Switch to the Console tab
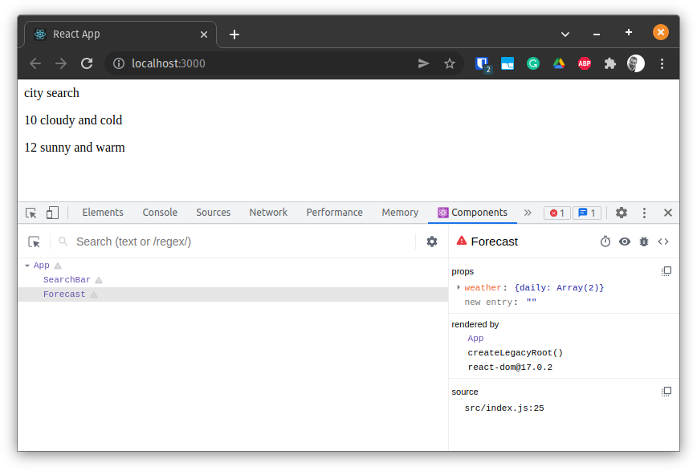Screen dimensions: 697x471 tap(160, 213)
